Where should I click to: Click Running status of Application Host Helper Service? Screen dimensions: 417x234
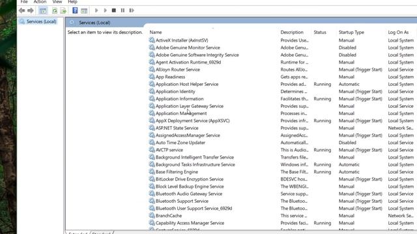(323, 84)
